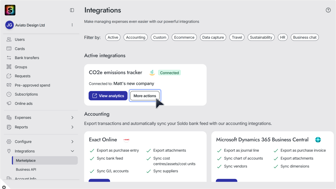Toggle the Travel filter chip
Image resolution: width=336 pixels, height=189 pixels.
coord(237,37)
